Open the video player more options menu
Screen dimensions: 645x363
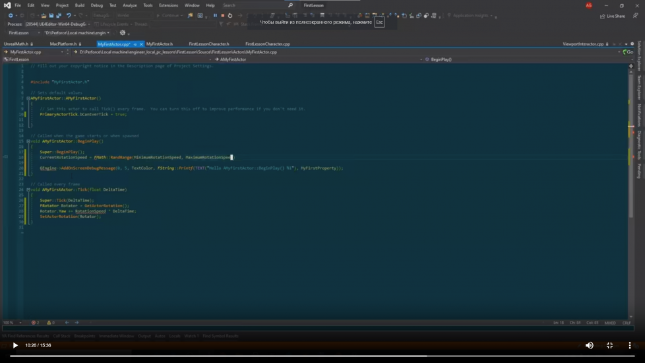point(630,345)
